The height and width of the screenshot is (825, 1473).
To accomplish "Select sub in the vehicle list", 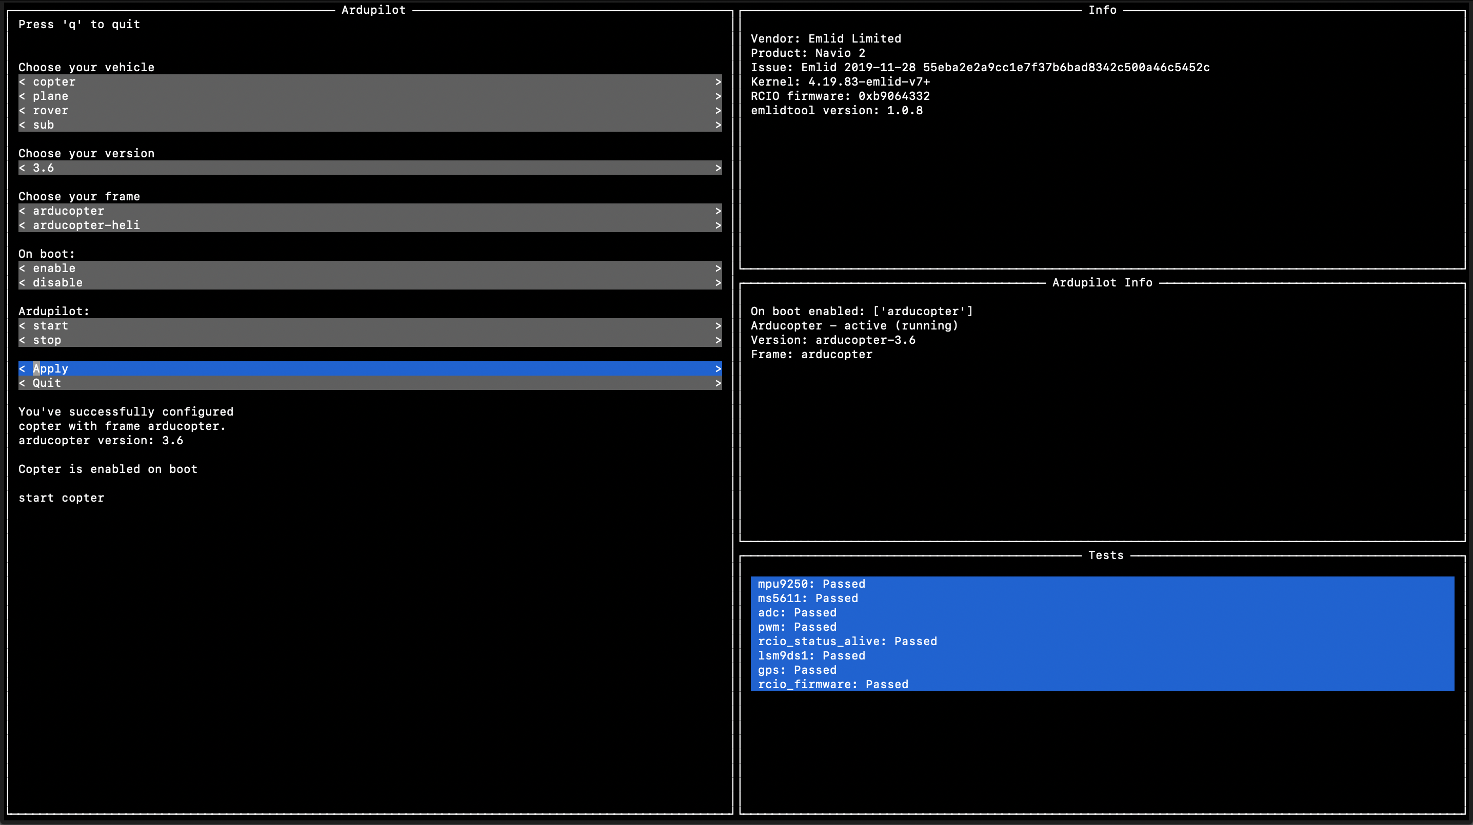I will point(370,125).
